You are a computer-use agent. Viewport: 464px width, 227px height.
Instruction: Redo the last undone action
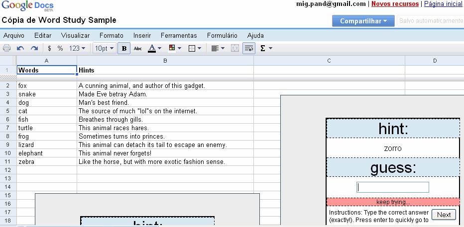pos(34,48)
